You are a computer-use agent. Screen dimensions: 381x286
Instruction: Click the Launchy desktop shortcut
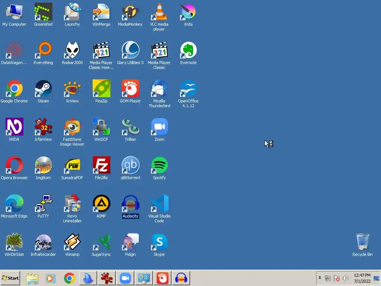coord(72,15)
